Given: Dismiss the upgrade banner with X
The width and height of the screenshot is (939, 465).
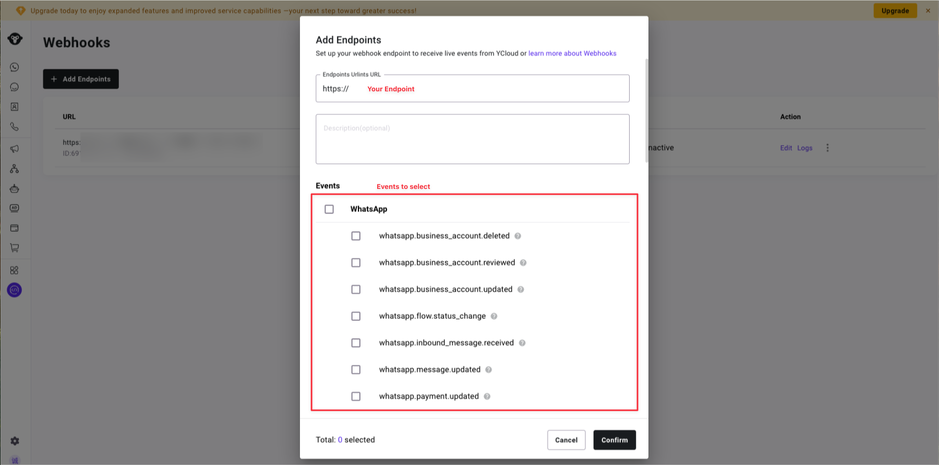Looking at the screenshot, I should click(x=928, y=10).
